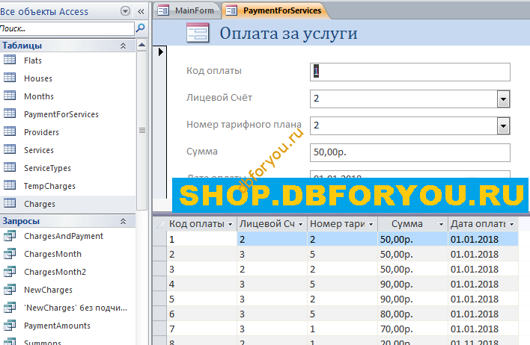The image size is (530, 345).
Task: Open the Providers table
Action: (x=41, y=132)
